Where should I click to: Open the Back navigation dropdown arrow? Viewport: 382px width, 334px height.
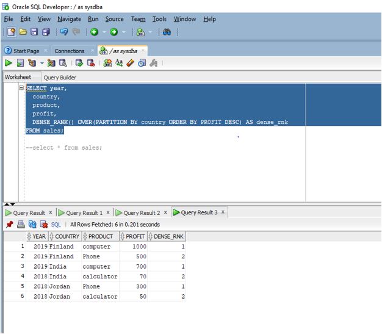click(104, 32)
